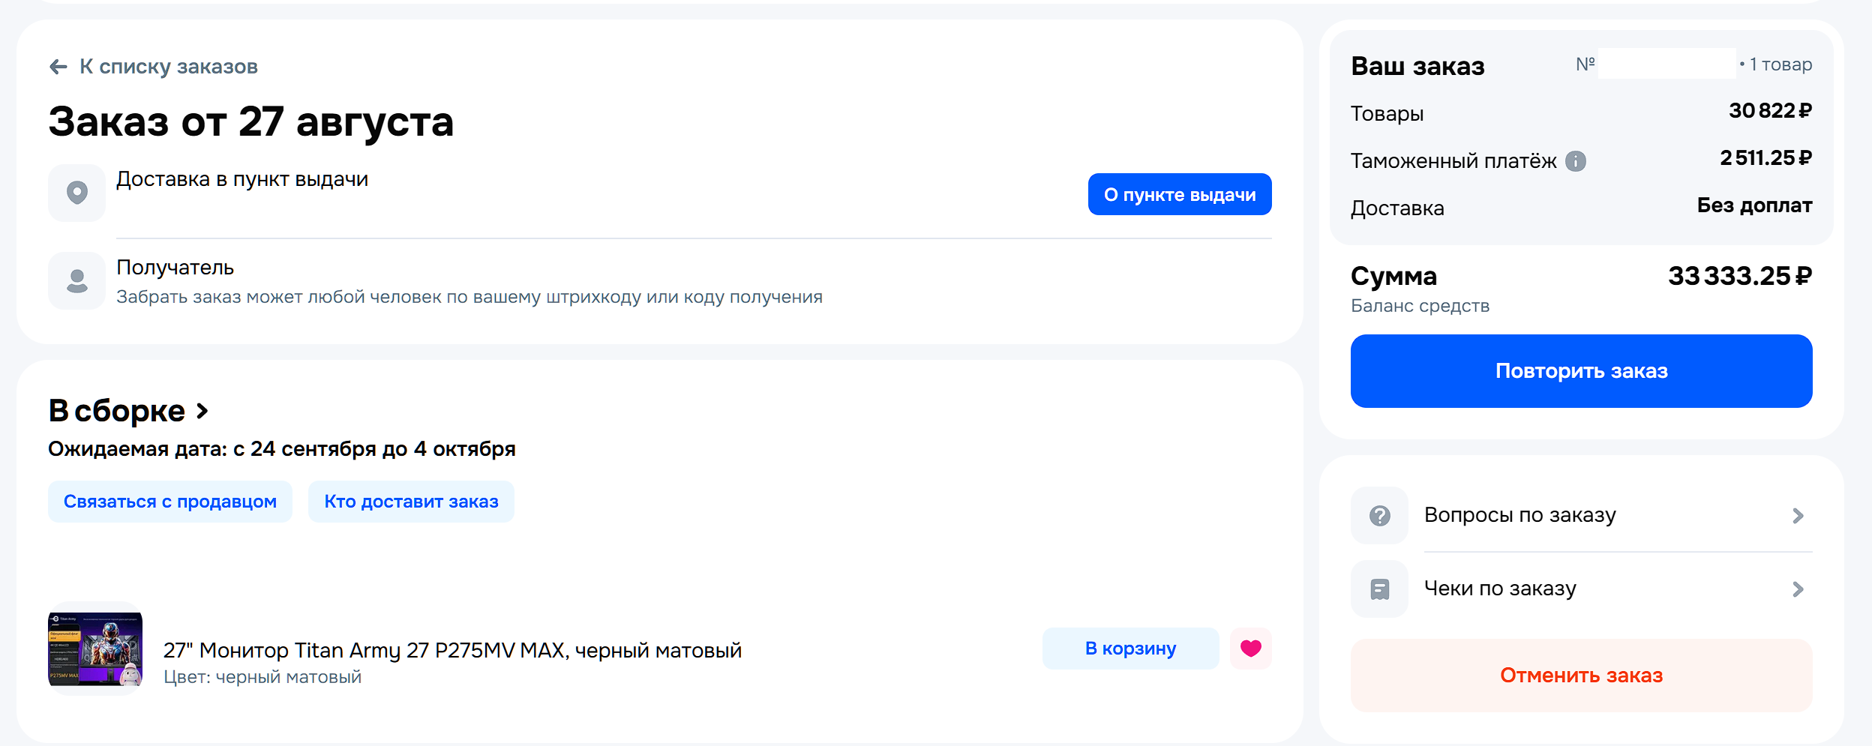This screenshot has width=1872, height=746.
Task: Click «Связаться с продавцом» button
Action: pyautogui.click(x=170, y=502)
